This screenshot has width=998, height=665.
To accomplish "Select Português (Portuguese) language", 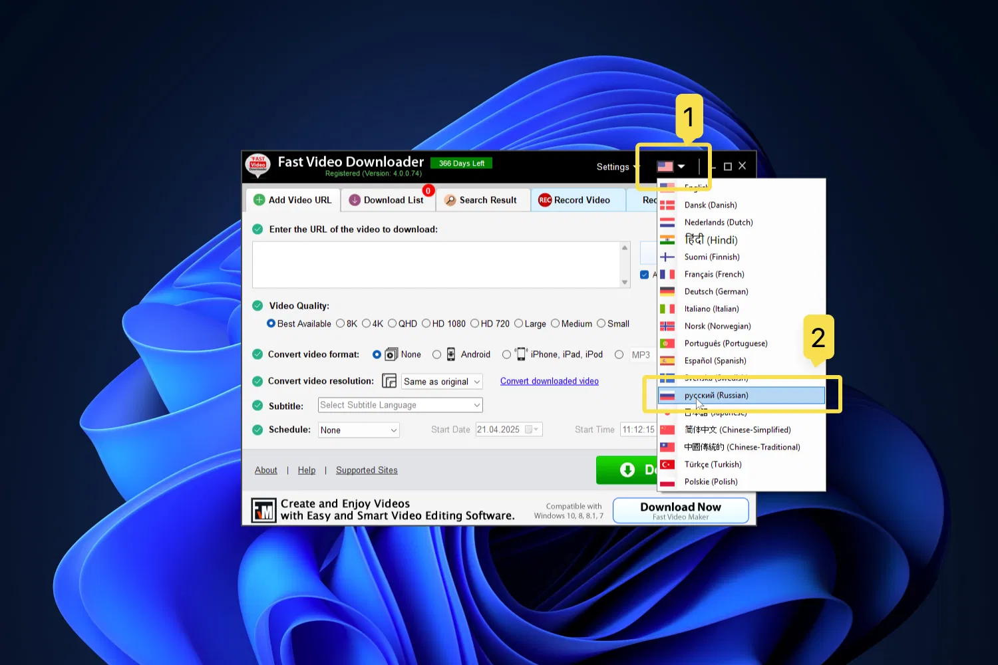I will pos(741,344).
